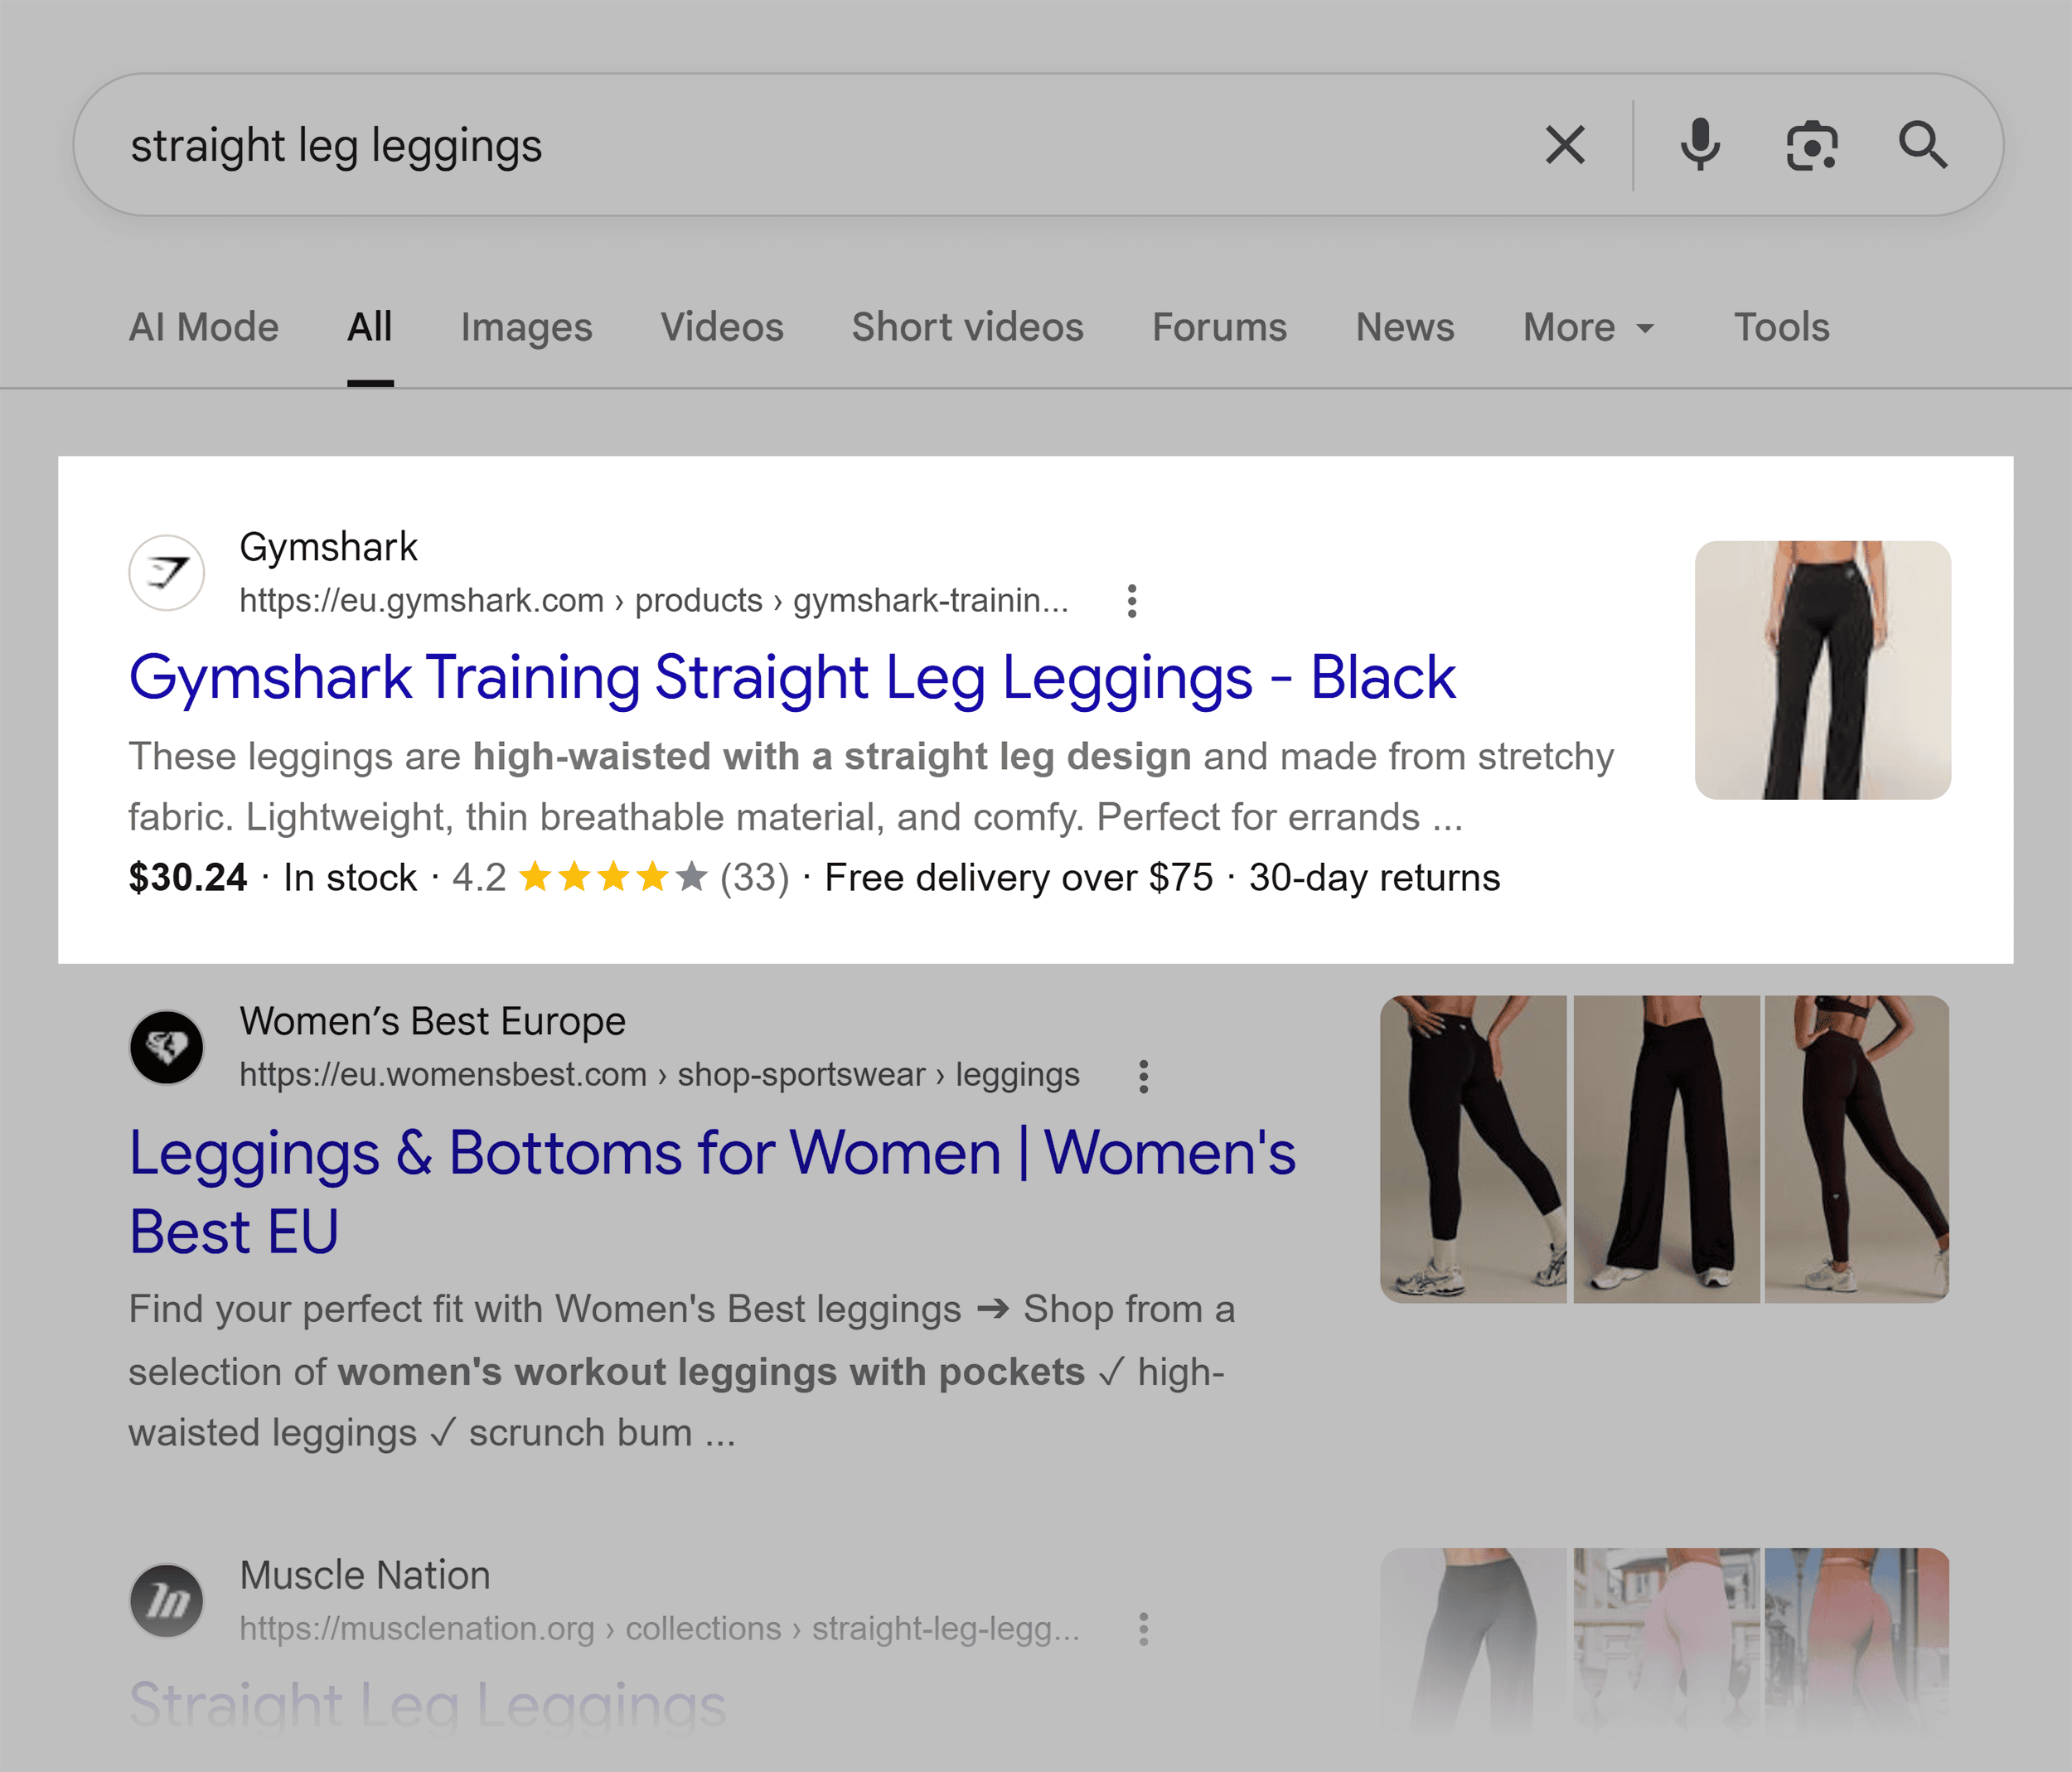
Task: Click the Gymshark site name text
Action: (328, 547)
